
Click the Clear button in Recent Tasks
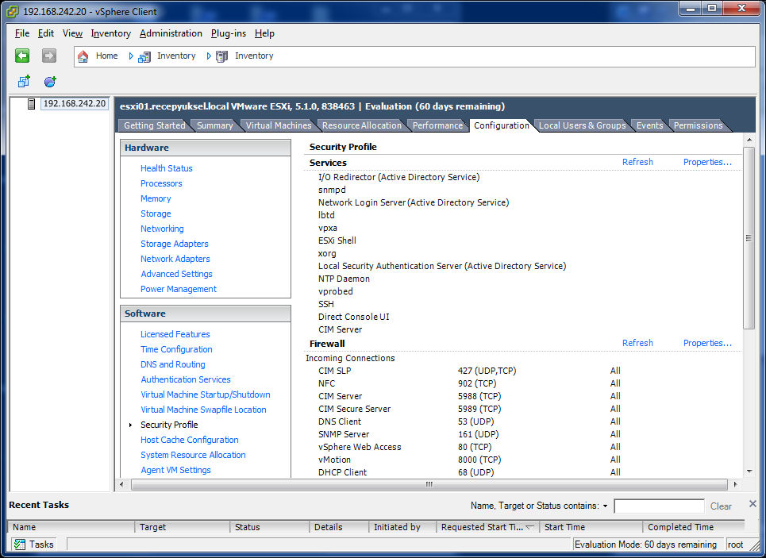(721, 506)
